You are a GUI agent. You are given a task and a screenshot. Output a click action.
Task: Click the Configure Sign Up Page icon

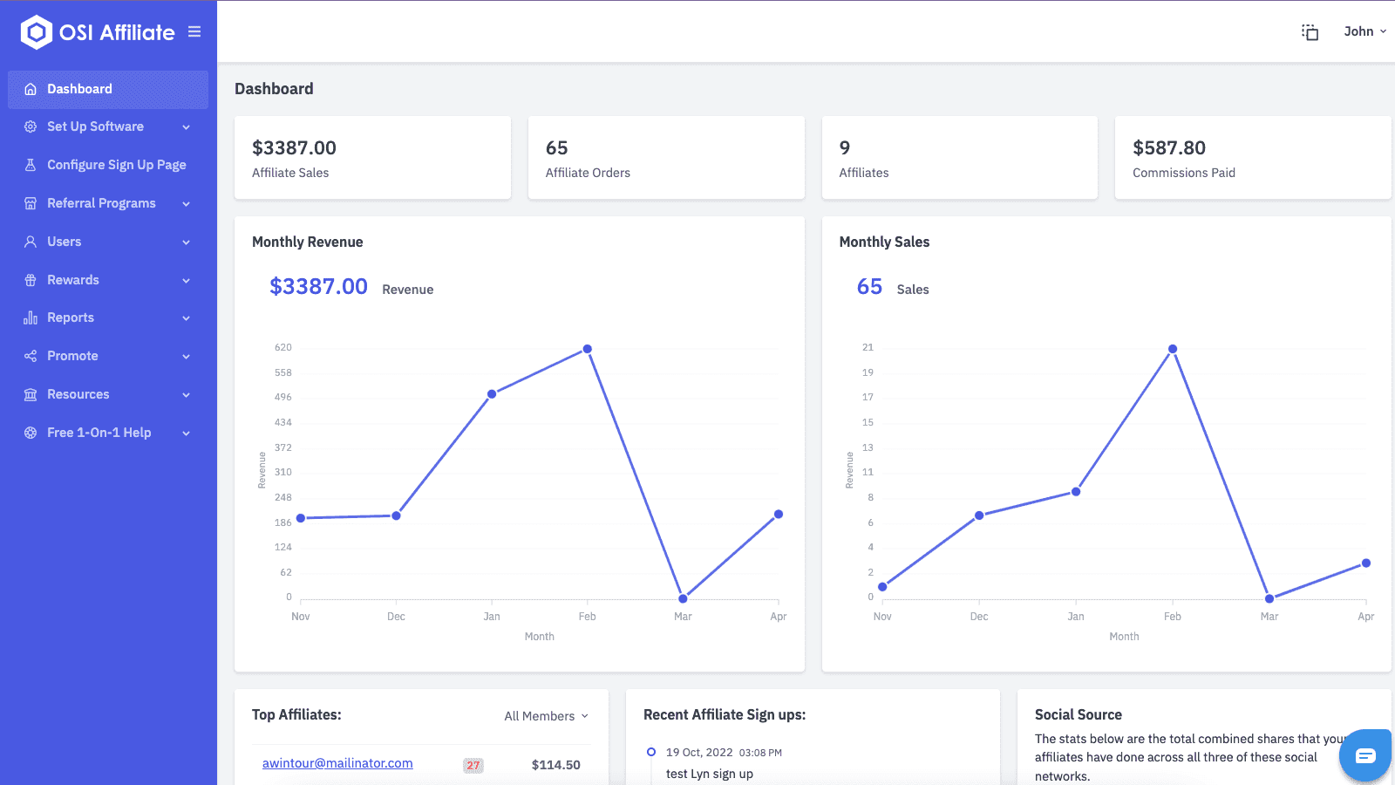(x=30, y=164)
